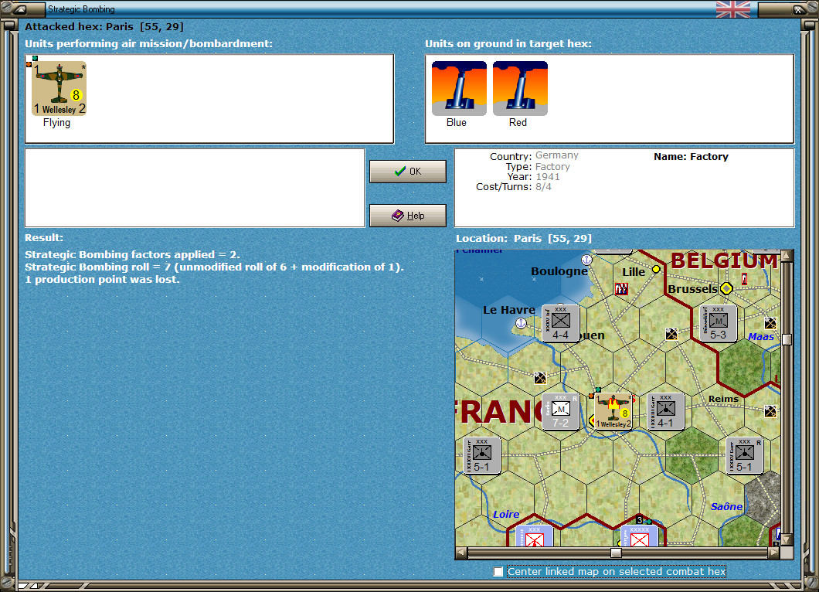Click the 7-2 mechanized corps counter on map
The width and height of the screenshot is (819, 592).
(560, 411)
